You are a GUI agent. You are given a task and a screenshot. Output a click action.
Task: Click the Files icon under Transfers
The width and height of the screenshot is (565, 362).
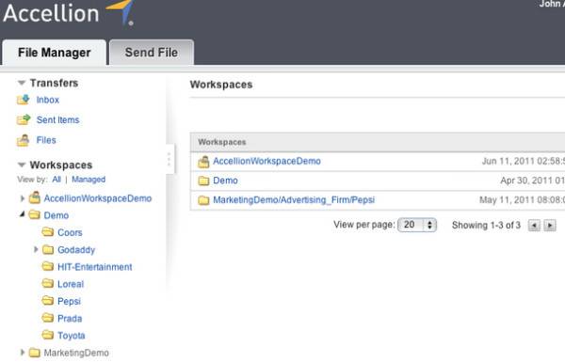(x=24, y=140)
